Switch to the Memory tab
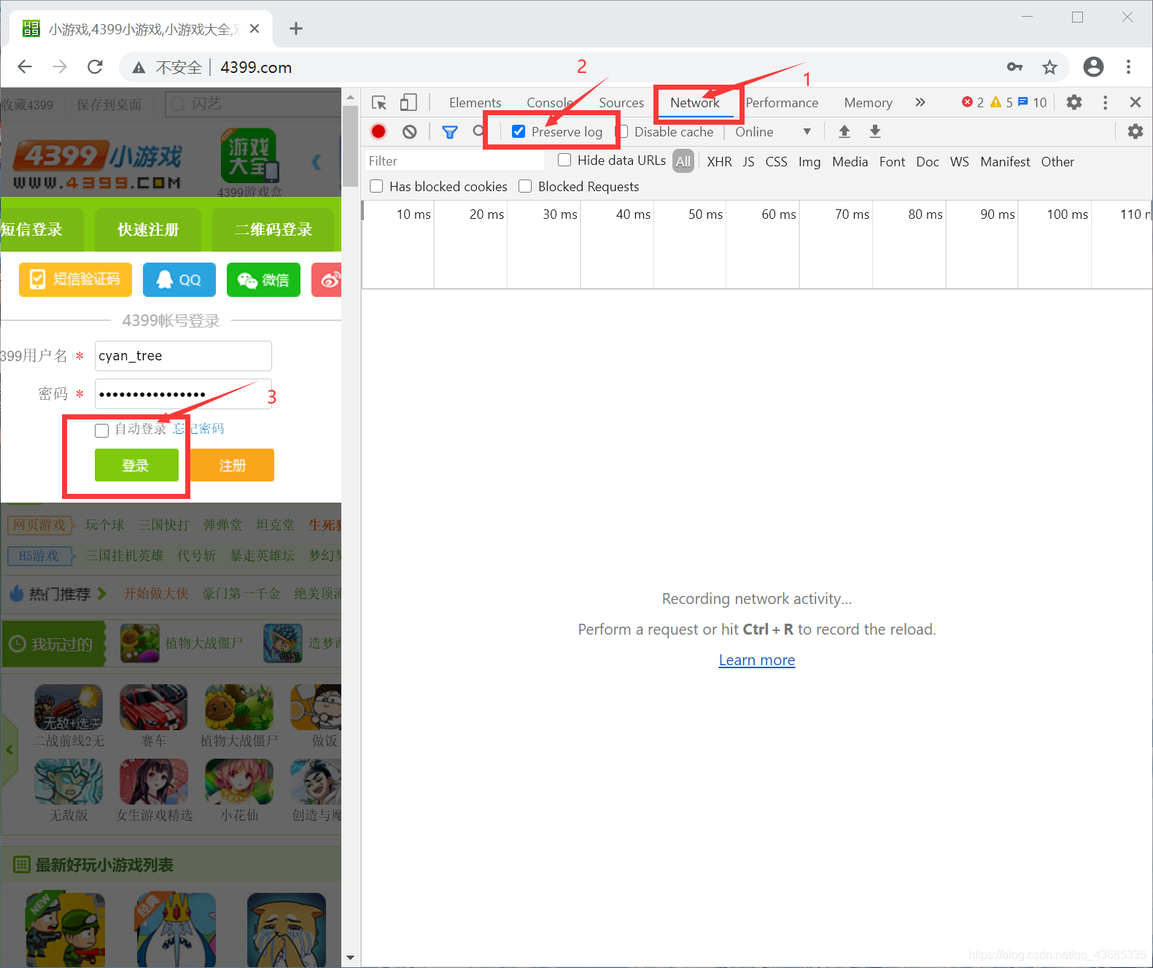Viewport: 1153px width, 968px height. click(868, 103)
